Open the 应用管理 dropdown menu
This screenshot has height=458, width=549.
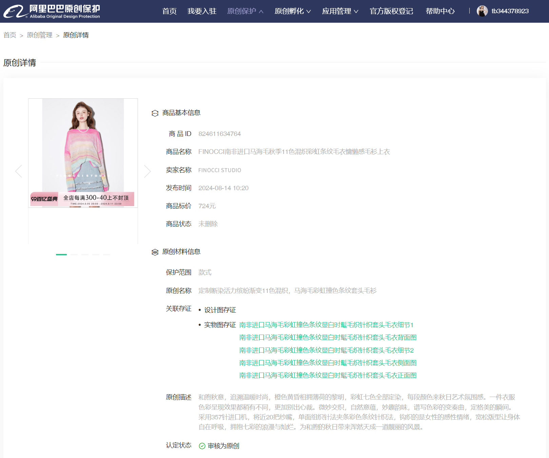pos(340,11)
